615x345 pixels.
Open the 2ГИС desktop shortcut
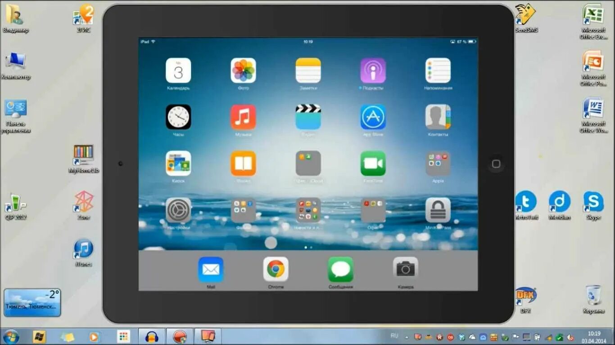click(x=83, y=18)
